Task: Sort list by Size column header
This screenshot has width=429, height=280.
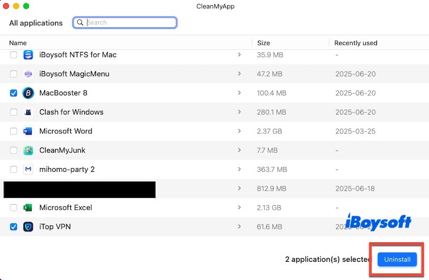Action: click(x=263, y=43)
